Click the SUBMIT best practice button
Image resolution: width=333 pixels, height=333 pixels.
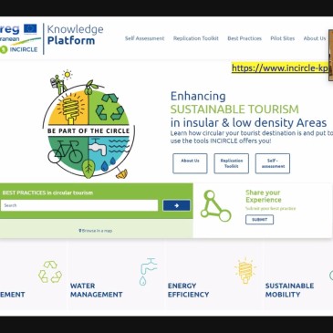259,220
